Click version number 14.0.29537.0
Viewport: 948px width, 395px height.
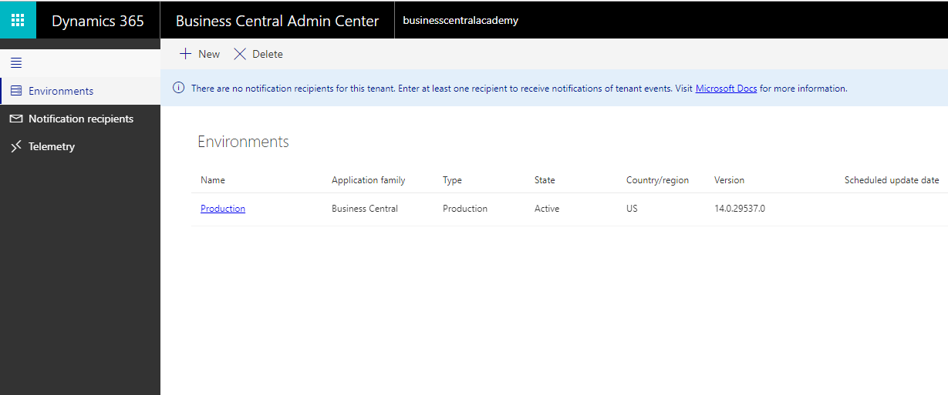pyautogui.click(x=740, y=209)
